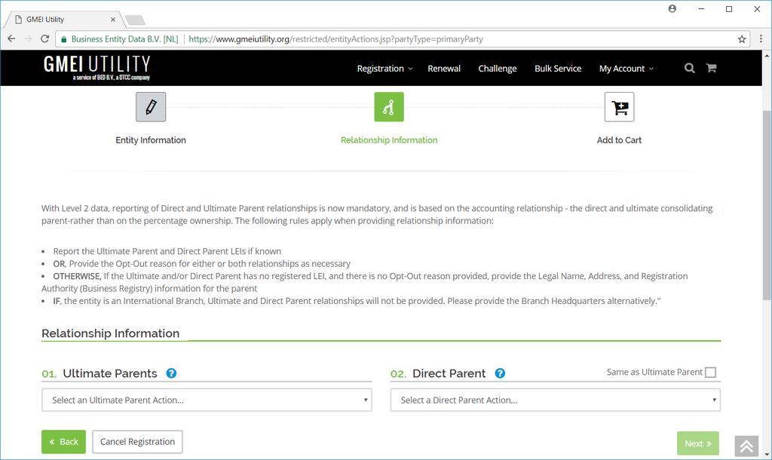Click the Add to Cart step icon
Screen dimensions: 772x460
click(x=620, y=107)
